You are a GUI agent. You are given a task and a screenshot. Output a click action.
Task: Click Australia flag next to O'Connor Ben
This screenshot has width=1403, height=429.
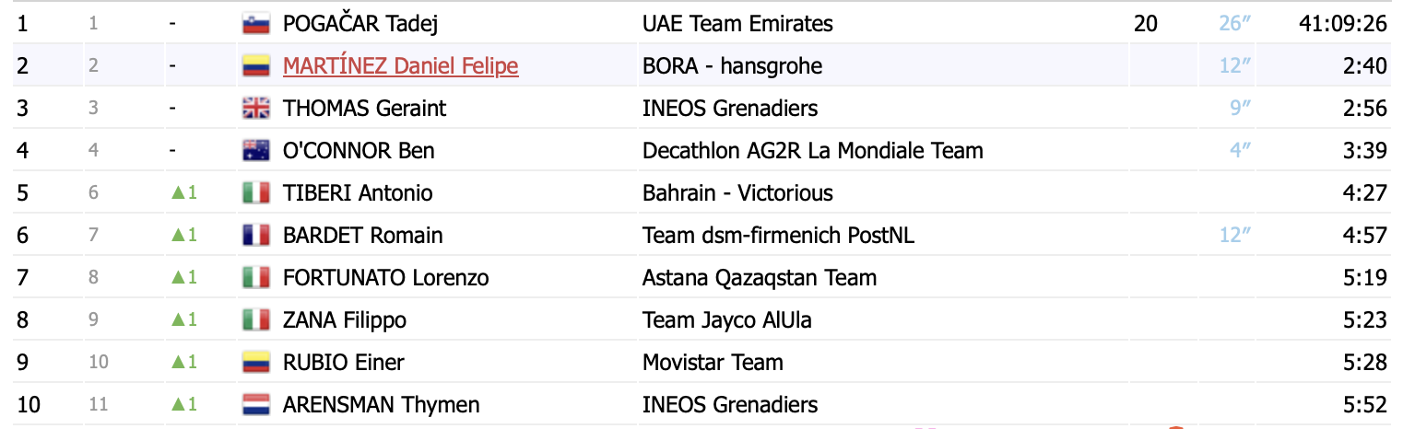coord(255,151)
